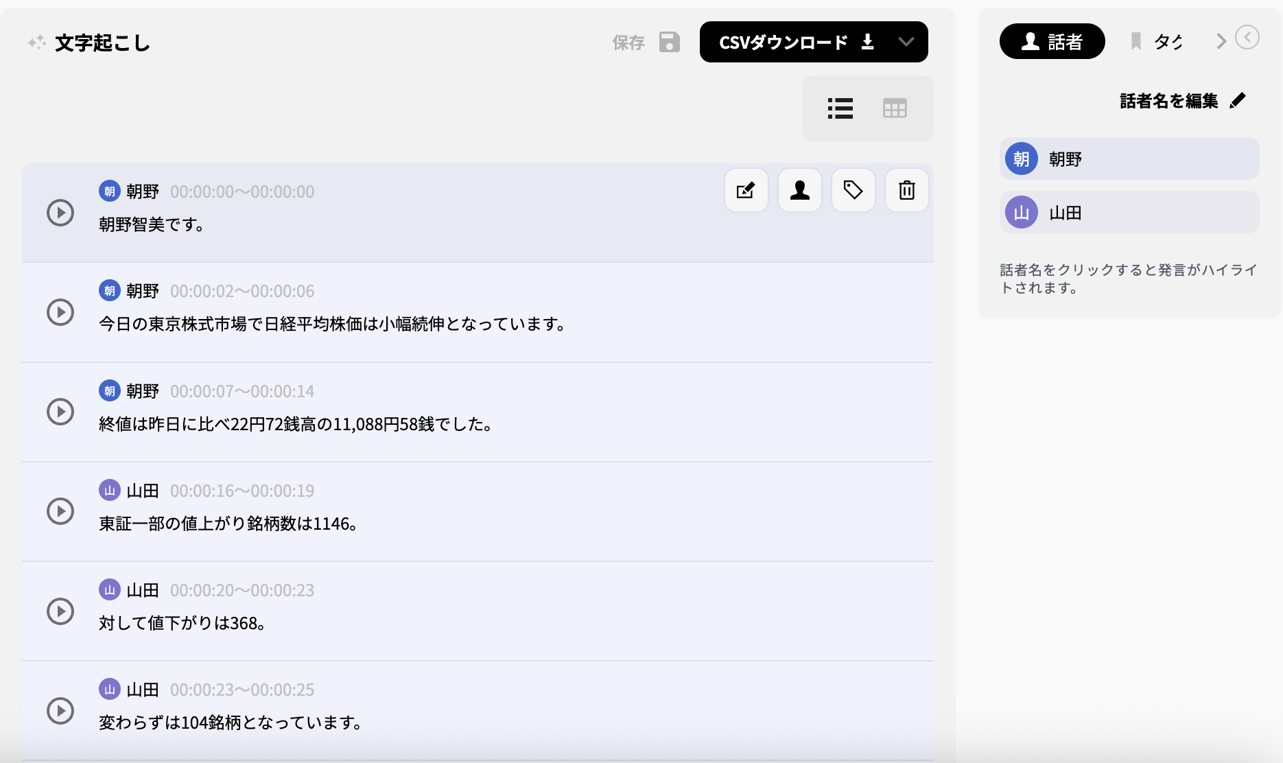
Task: Open the edit icon on 朝野智美's utterance
Action: [x=746, y=190]
